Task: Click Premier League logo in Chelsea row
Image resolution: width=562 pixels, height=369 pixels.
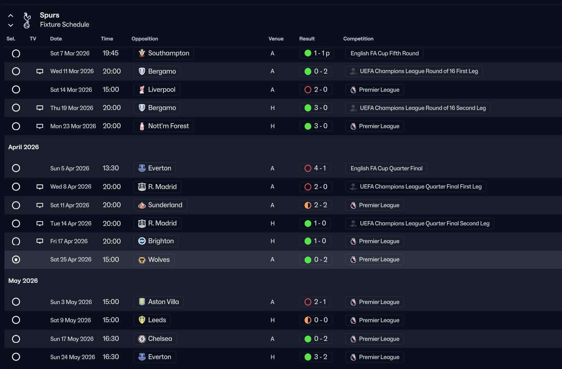Action: 353,339
